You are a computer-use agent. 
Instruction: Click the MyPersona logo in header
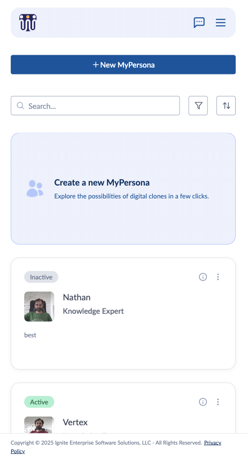(28, 23)
